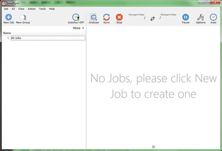The image size is (222, 151).
Task: Maximize the GoodSync window
Action: [x=207, y=2]
